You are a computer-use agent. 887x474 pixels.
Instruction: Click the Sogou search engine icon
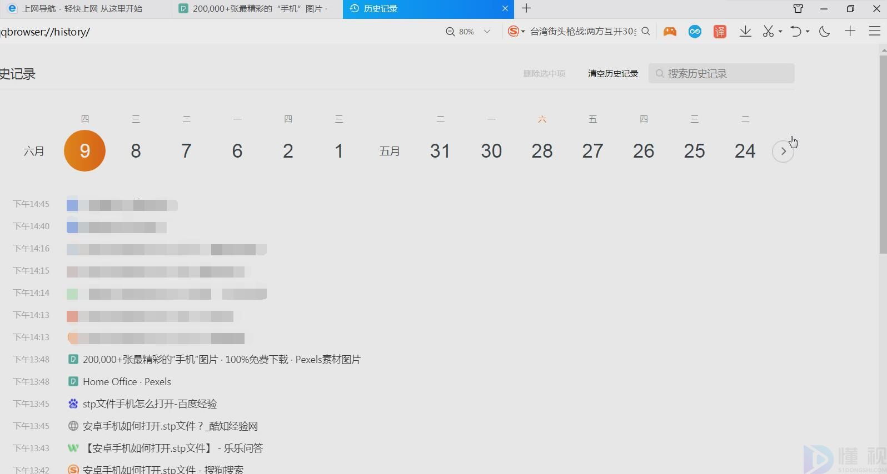click(514, 32)
